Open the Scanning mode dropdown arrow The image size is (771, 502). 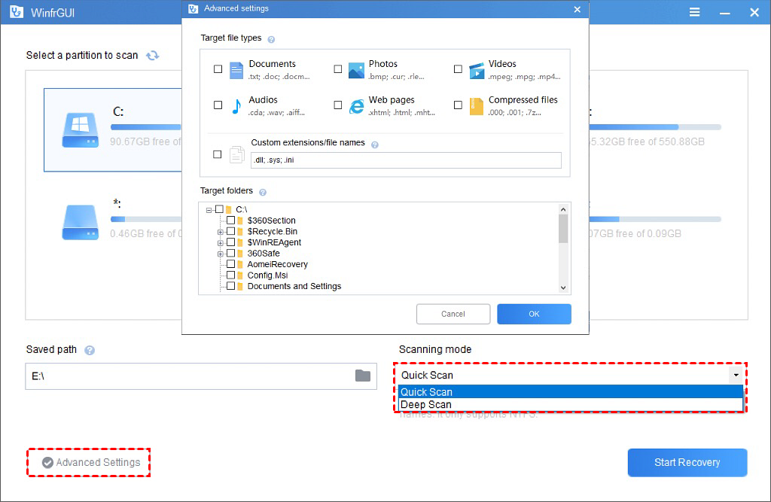(736, 375)
